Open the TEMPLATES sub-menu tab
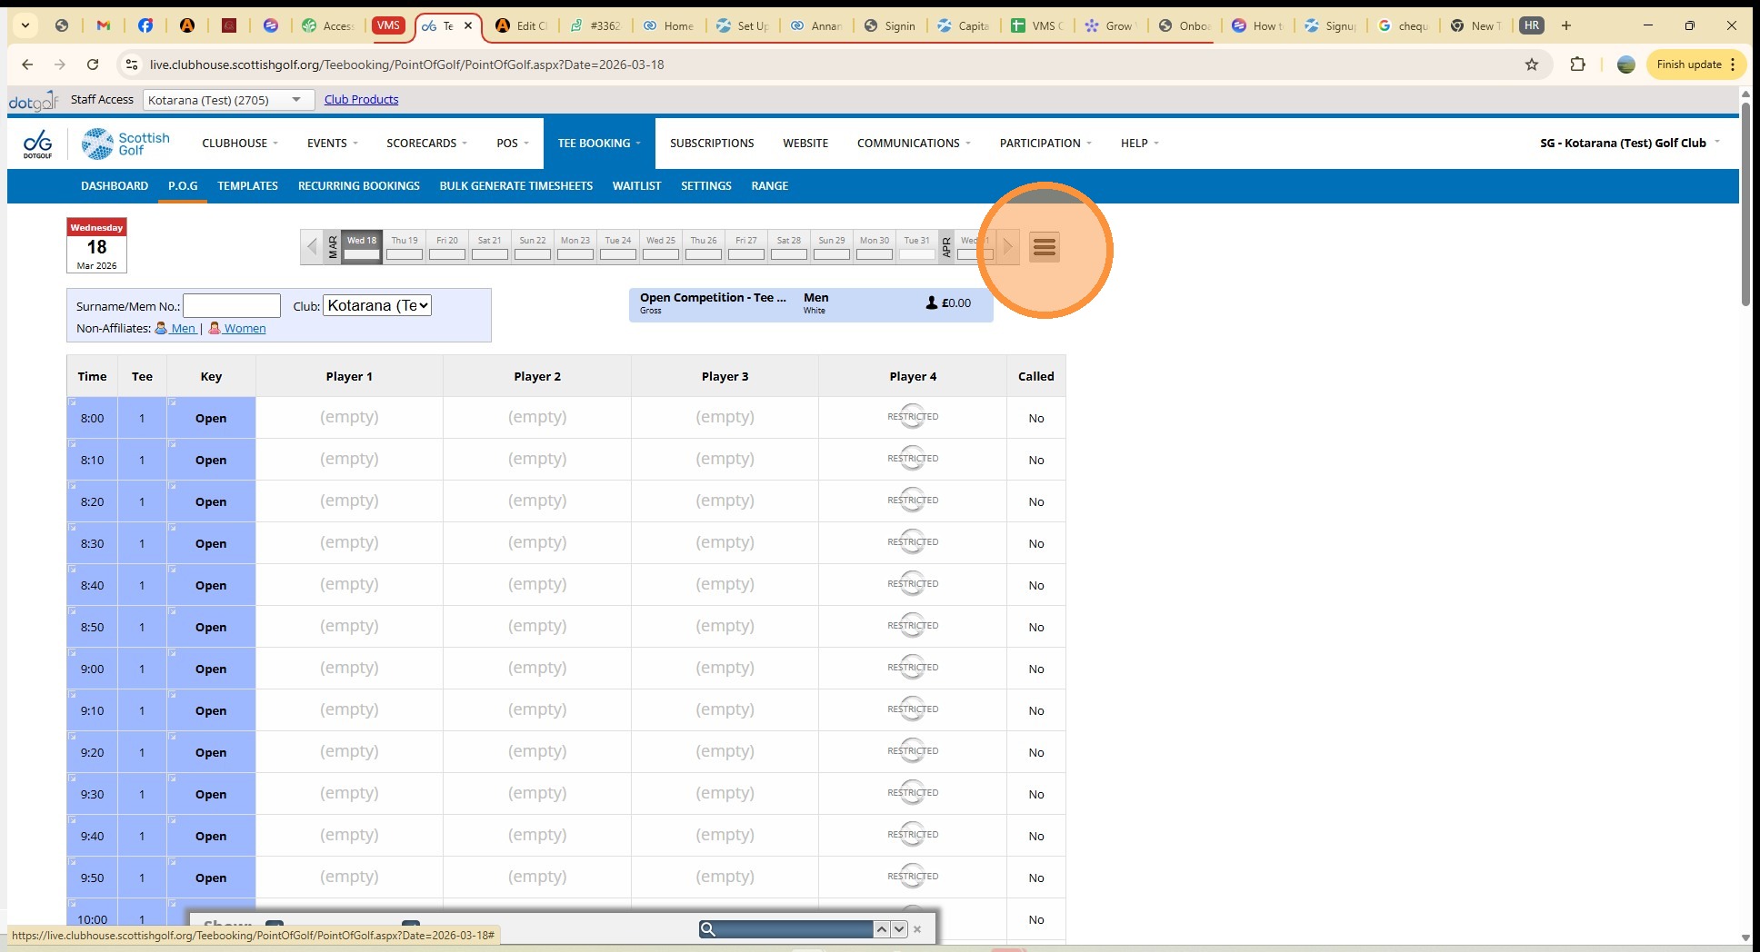The image size is (1760, 952). click(247, 186)
